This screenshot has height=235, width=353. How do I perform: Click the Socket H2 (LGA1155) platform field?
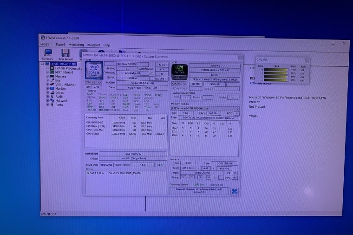point(142,83)
